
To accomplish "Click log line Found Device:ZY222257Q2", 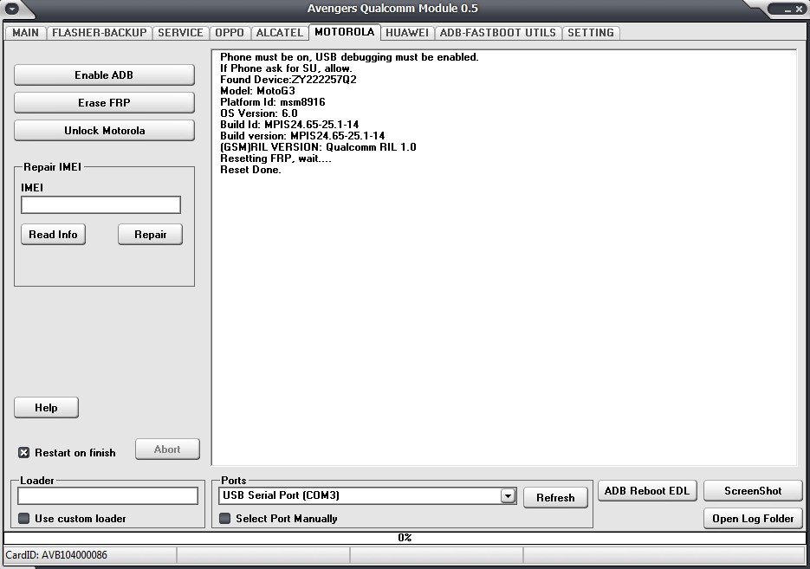I will (x=288, y=80).
